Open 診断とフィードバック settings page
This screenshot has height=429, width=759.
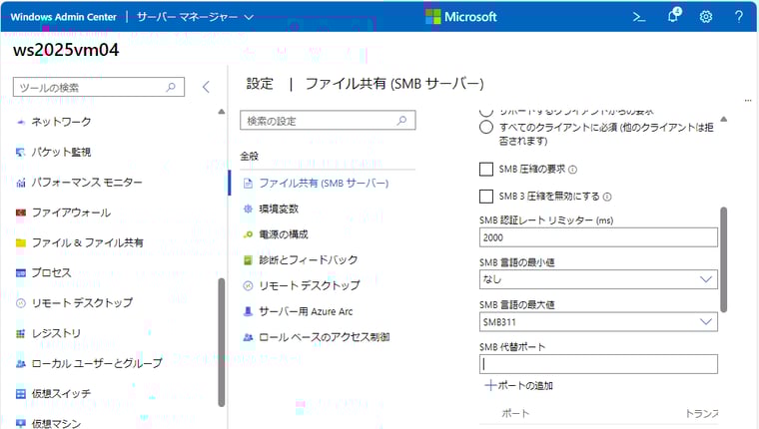309,260
